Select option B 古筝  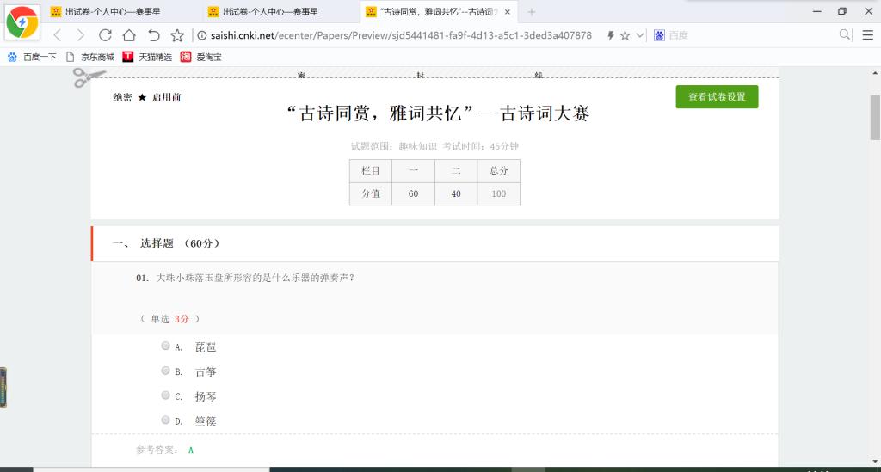[x=165, y=371]
